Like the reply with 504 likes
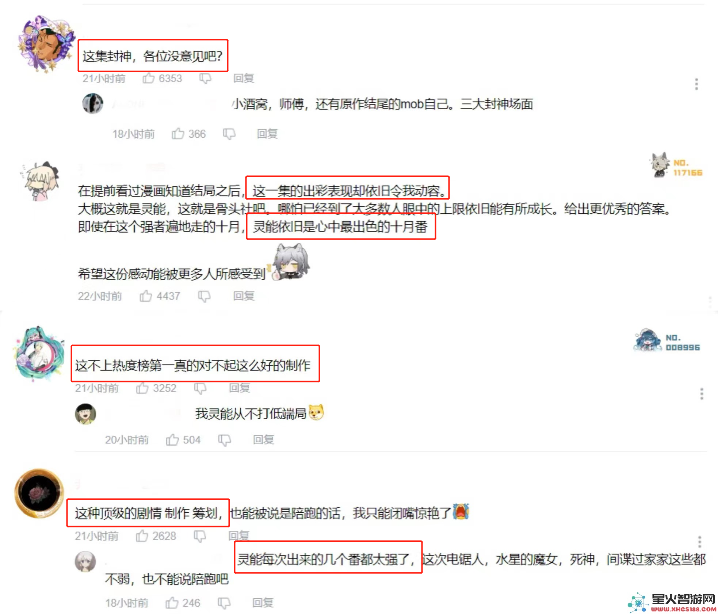Viewport: 718px width, 614px height. (172, 440)
